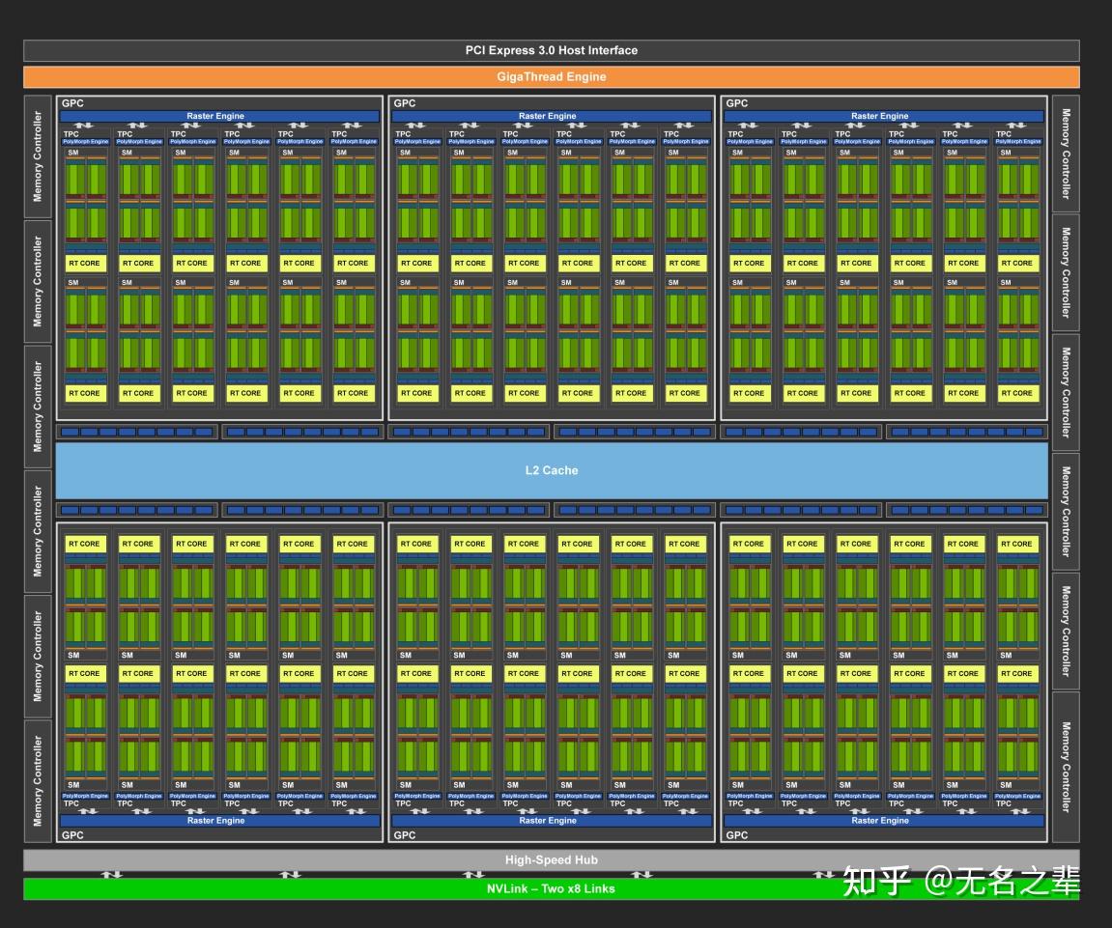The height and width of the screenshot is (928, 1112).
Task: Click Raster Engine bar in upper-right GPC
Action: point(880,116)
